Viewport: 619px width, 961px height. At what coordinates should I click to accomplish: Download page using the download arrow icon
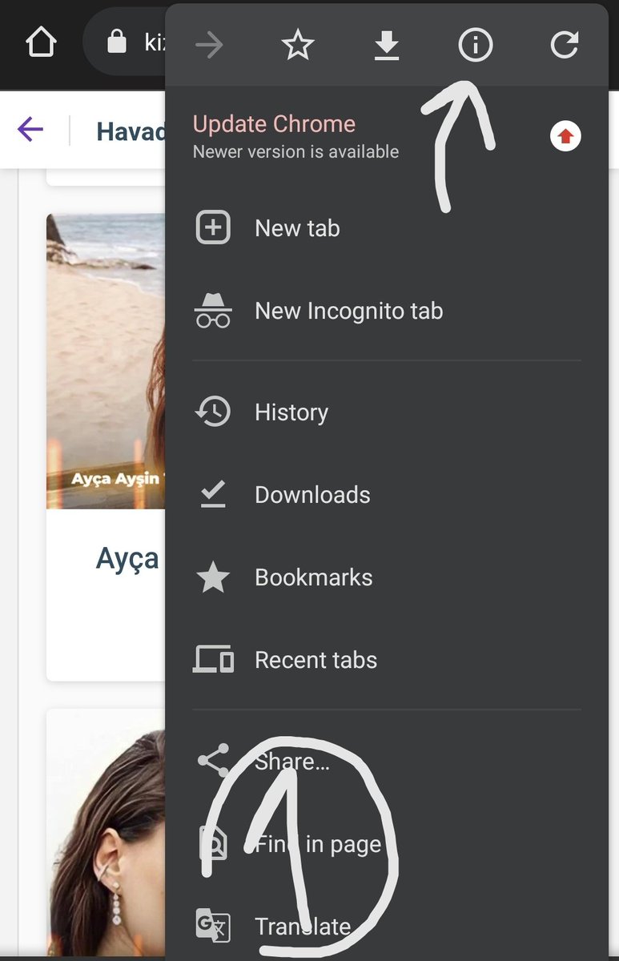click(387, 46)
